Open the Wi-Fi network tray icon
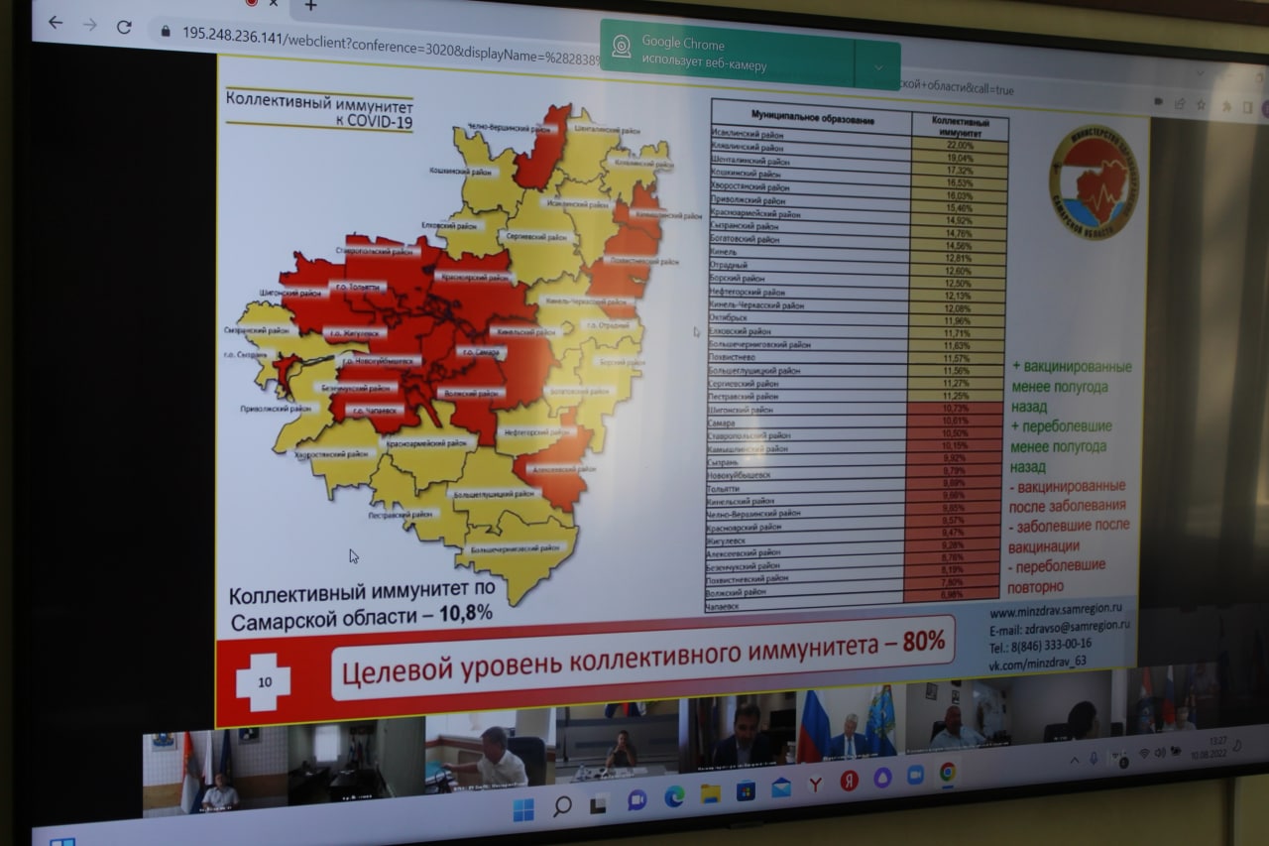Screen dimensions: 1269x846 (1144, 754)
